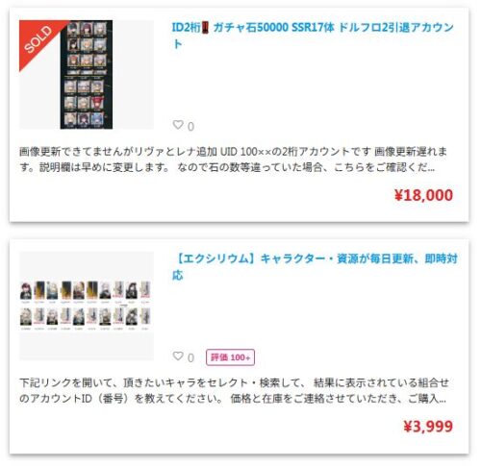This screenshot has height=466, width=481.
Task: Open the【エクシリウム】キャラクター・資源 title link
Action: (315, 266)
